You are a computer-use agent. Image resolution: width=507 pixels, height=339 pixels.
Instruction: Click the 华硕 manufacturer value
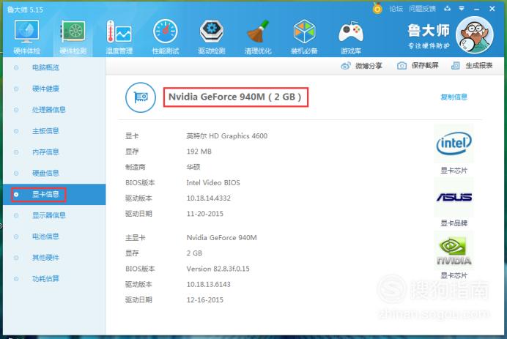pos(193,167)
